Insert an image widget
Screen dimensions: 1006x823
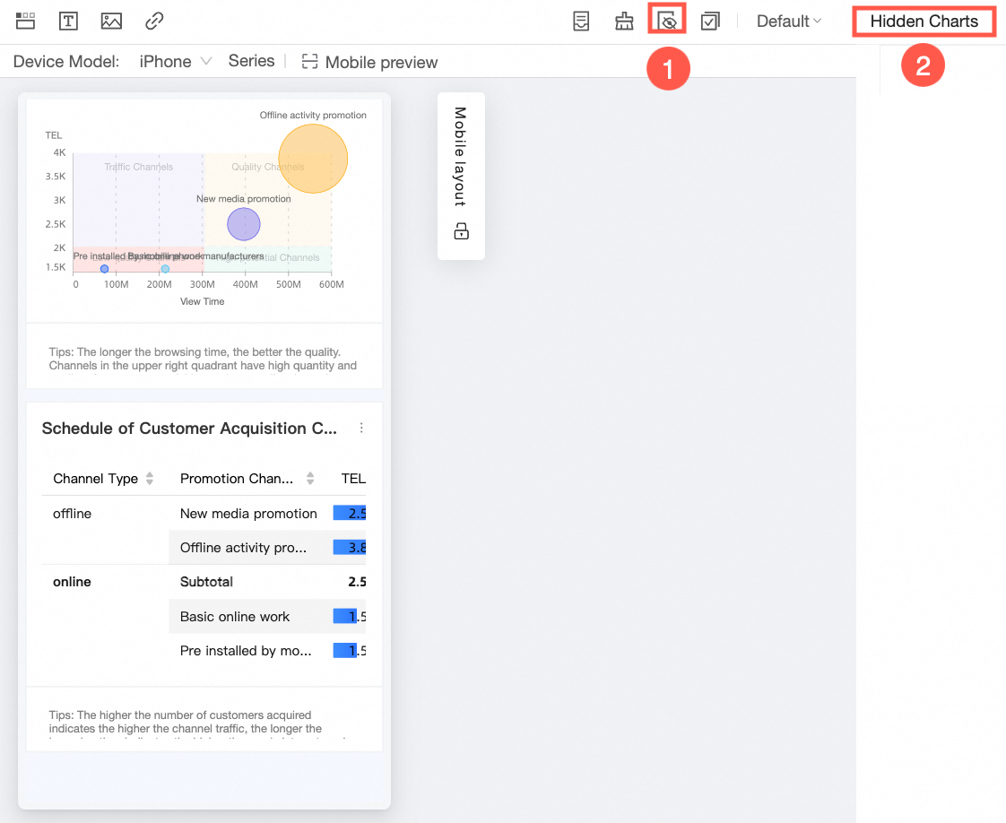pyautogui.click(x=112, y=22)
